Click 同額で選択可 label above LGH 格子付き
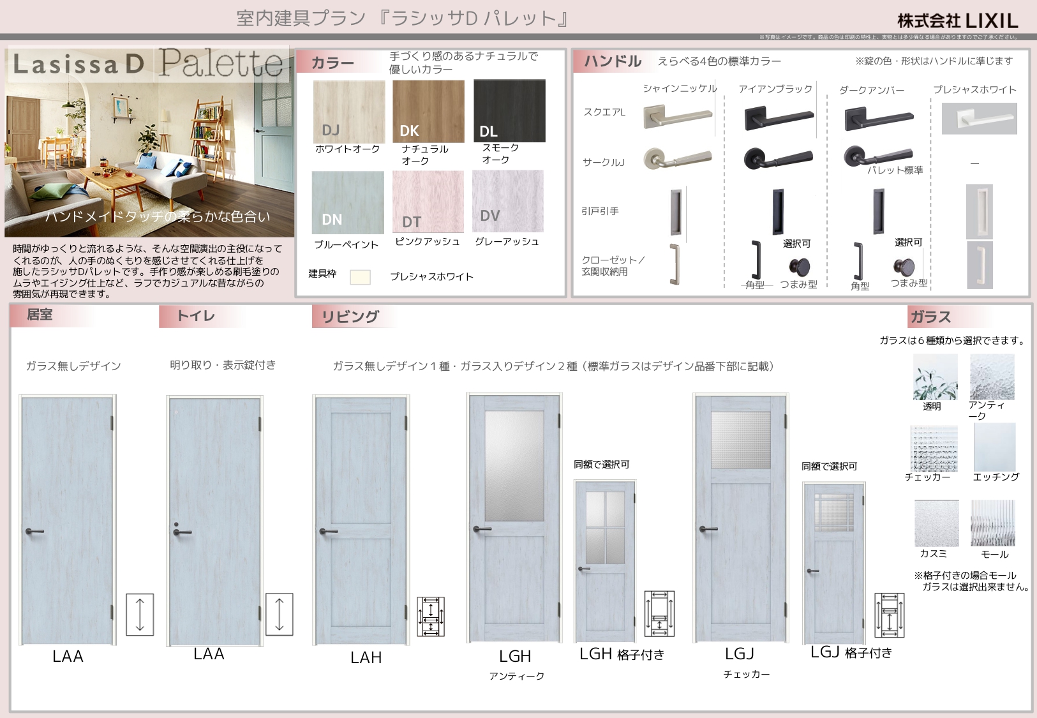 click(601, 465)
